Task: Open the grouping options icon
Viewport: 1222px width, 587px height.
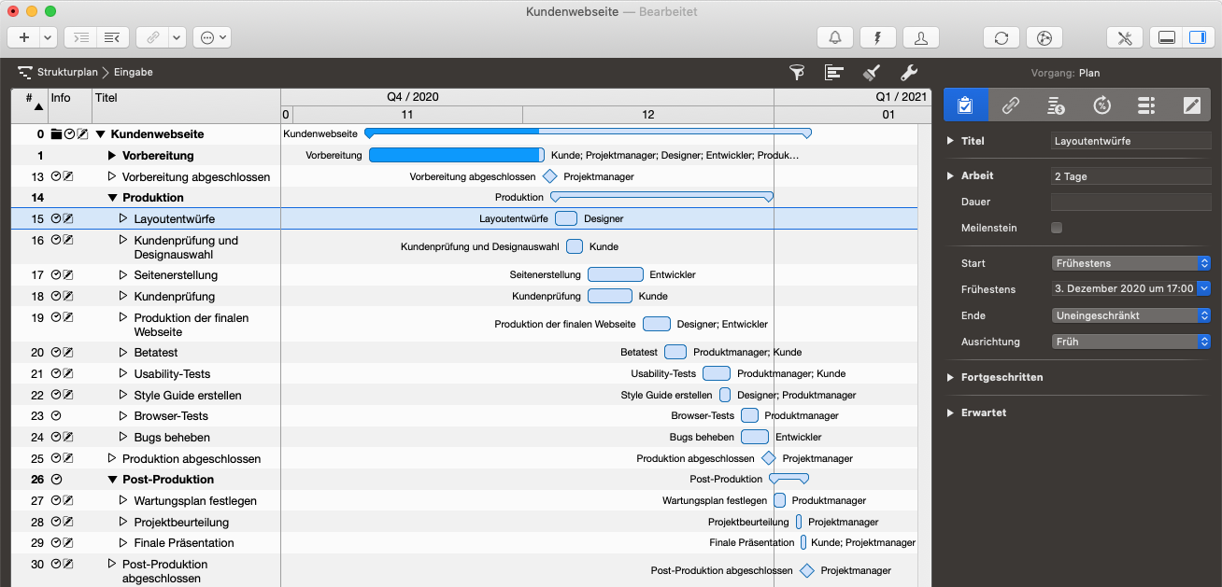Action: click(x=833, y=72)
